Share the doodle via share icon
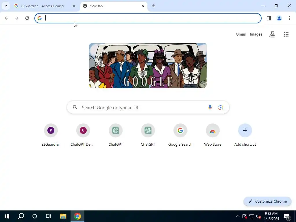Image resolution: width=296 pixels, height=222 pixels. point(203,84)
